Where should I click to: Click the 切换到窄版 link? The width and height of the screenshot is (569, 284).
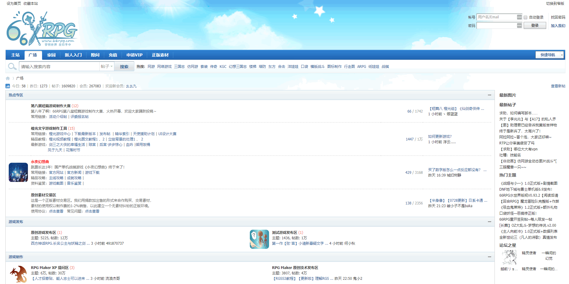point(555,4)
